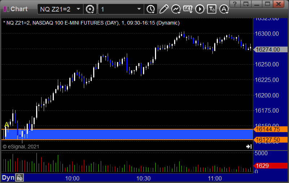Select current price marker 16274.00

[x=270, y=49]
